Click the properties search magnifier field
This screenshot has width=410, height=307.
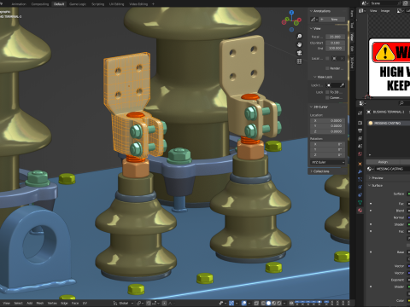(401, 103)
